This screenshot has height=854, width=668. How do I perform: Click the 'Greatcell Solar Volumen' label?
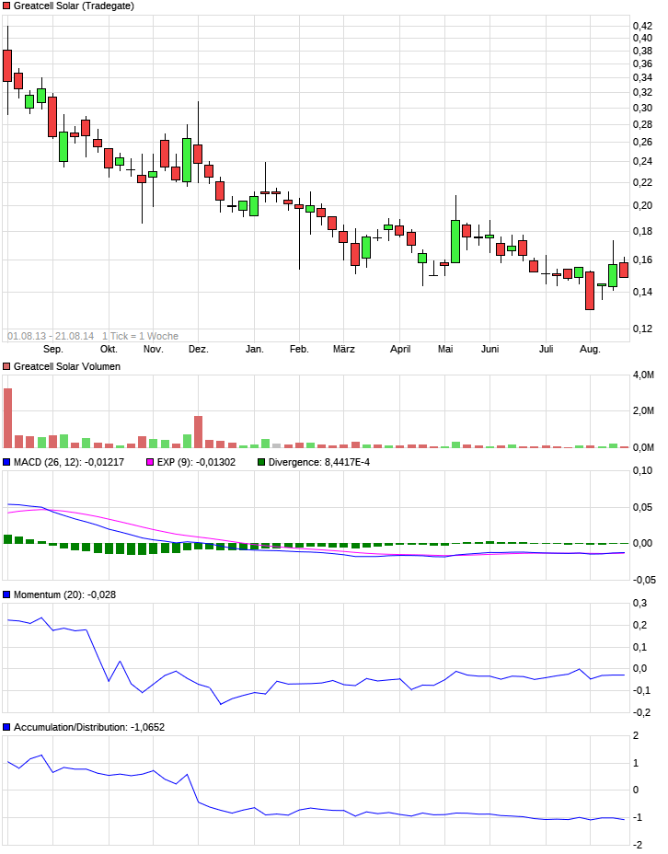[67, 366]
